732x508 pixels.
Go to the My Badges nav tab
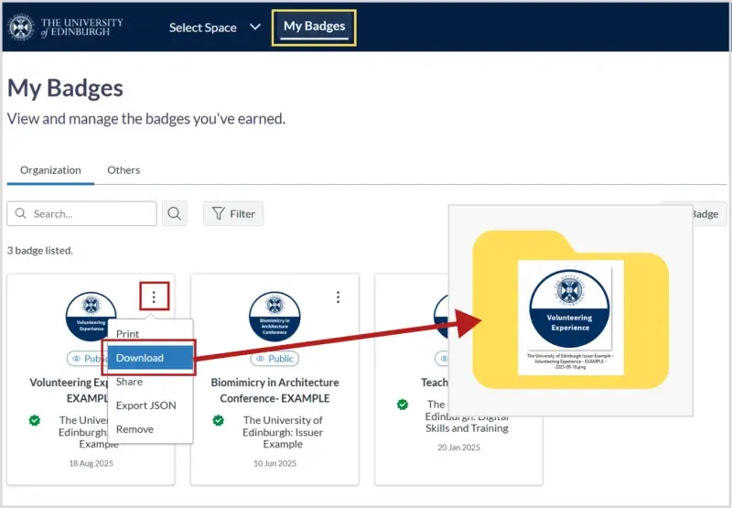point(314,27)
